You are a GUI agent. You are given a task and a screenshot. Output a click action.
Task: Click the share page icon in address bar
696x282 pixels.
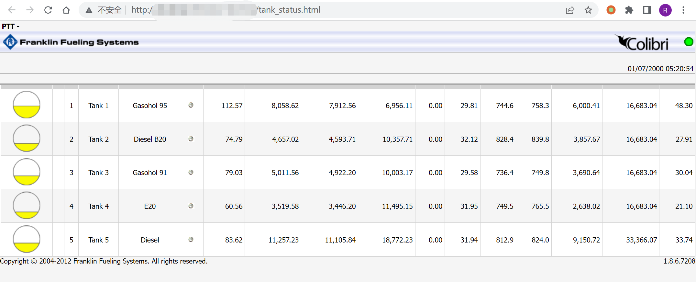570,10
